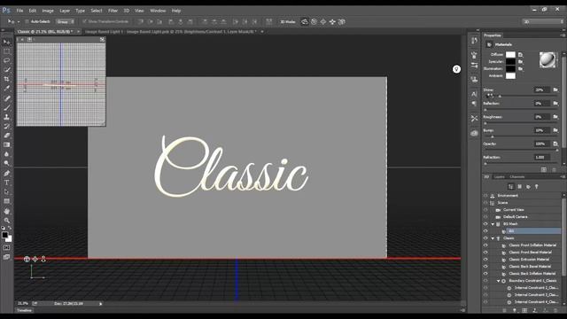The image size is (567, 319).
Task: Open the Diffuse texture menu icon
Action: point(520,55)
